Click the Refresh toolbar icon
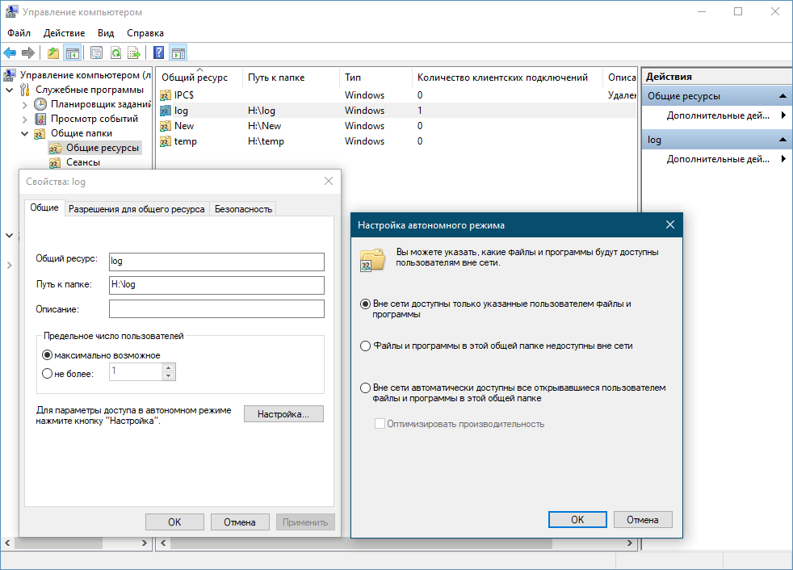793x570 pixels. [x=115, y=53]
